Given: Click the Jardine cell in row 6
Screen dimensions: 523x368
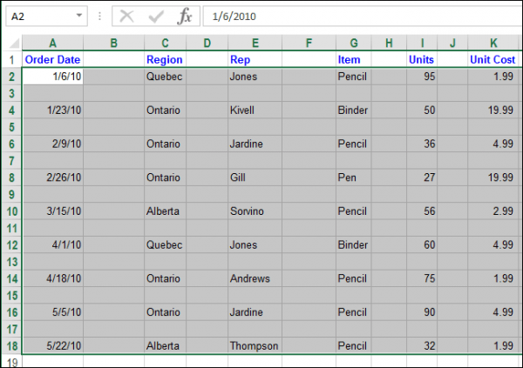Looking at the screenshot, I should click(255, 144).
